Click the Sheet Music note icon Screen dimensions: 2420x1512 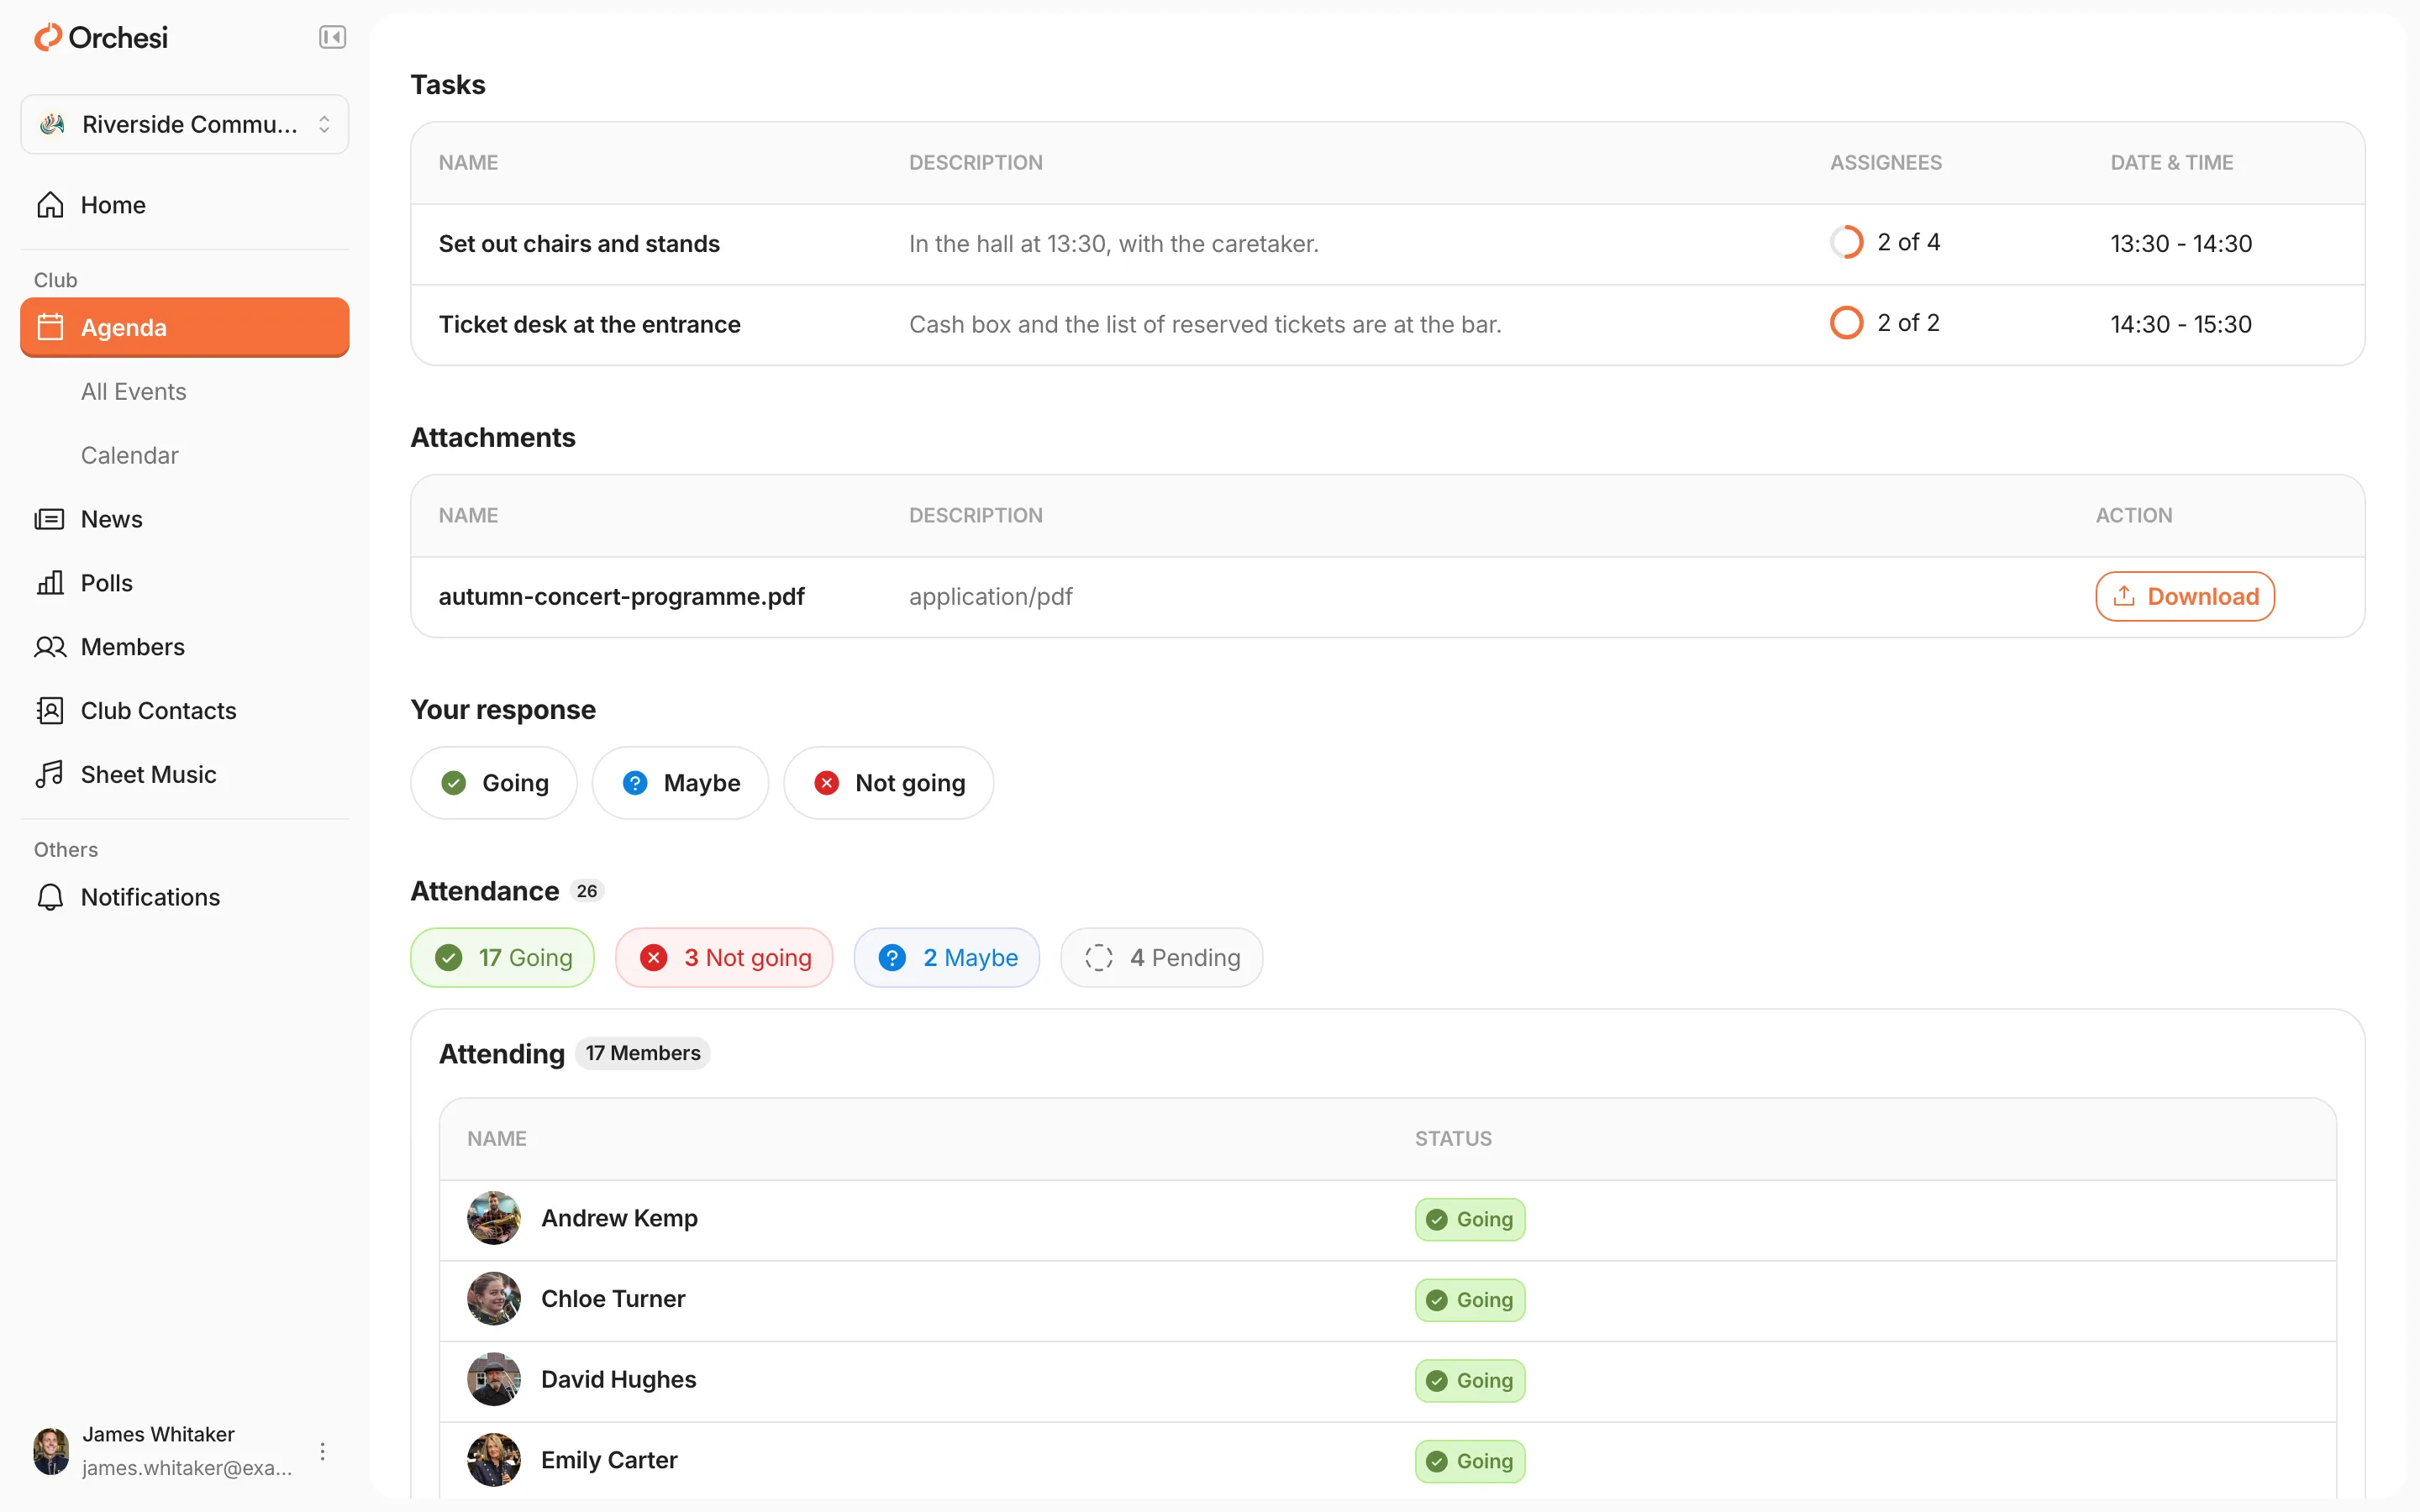(x=50, y=775)
